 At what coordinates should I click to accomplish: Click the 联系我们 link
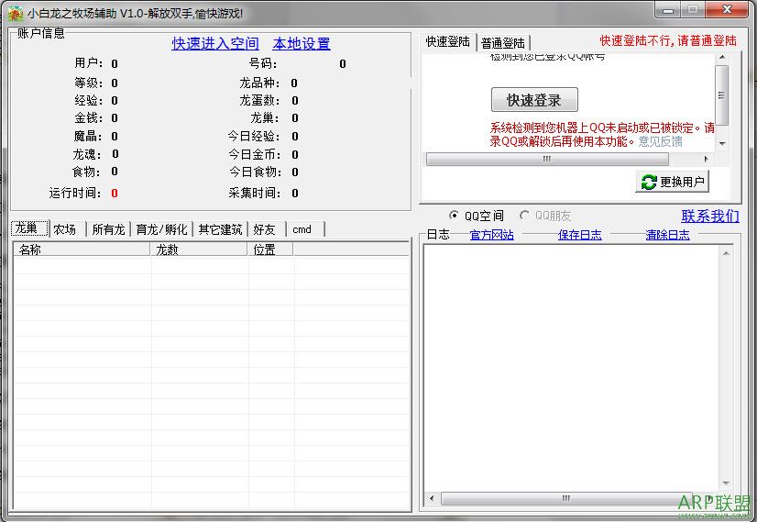710,217
